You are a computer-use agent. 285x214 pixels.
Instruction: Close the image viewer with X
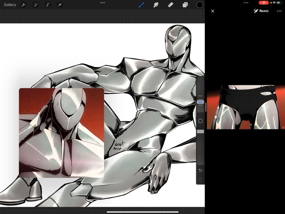[213, 11]
